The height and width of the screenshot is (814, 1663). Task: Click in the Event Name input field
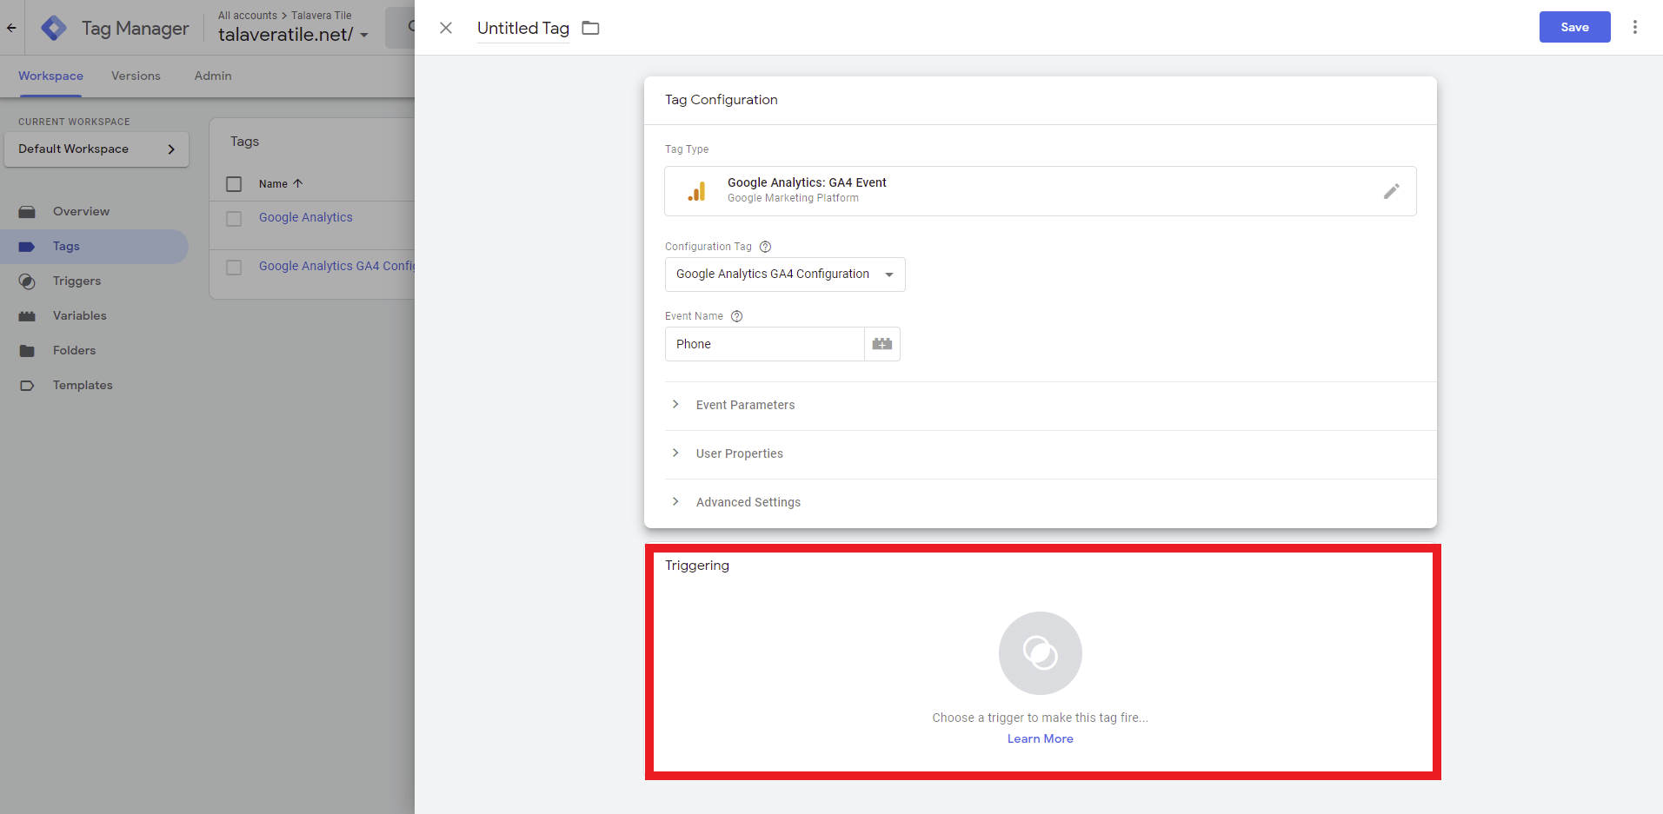[764, 344]
